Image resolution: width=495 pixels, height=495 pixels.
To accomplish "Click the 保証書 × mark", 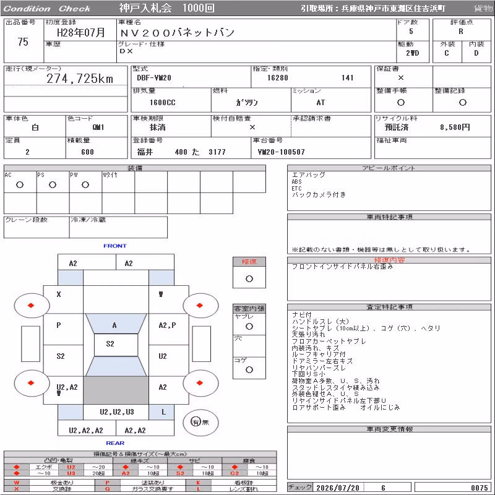I will pos(400,78).
